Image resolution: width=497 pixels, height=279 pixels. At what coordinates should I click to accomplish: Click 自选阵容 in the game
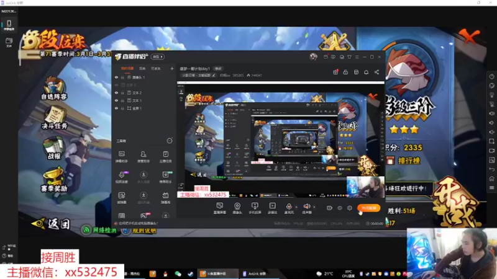(x=54, y=89)
